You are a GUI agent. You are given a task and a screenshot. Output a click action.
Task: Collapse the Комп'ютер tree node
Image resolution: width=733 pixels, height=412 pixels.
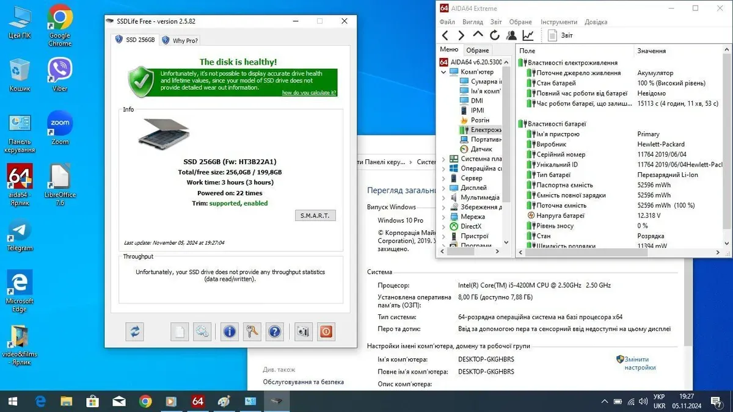coord(444,72)
